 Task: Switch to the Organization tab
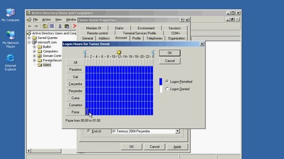[x=176, y=38]
